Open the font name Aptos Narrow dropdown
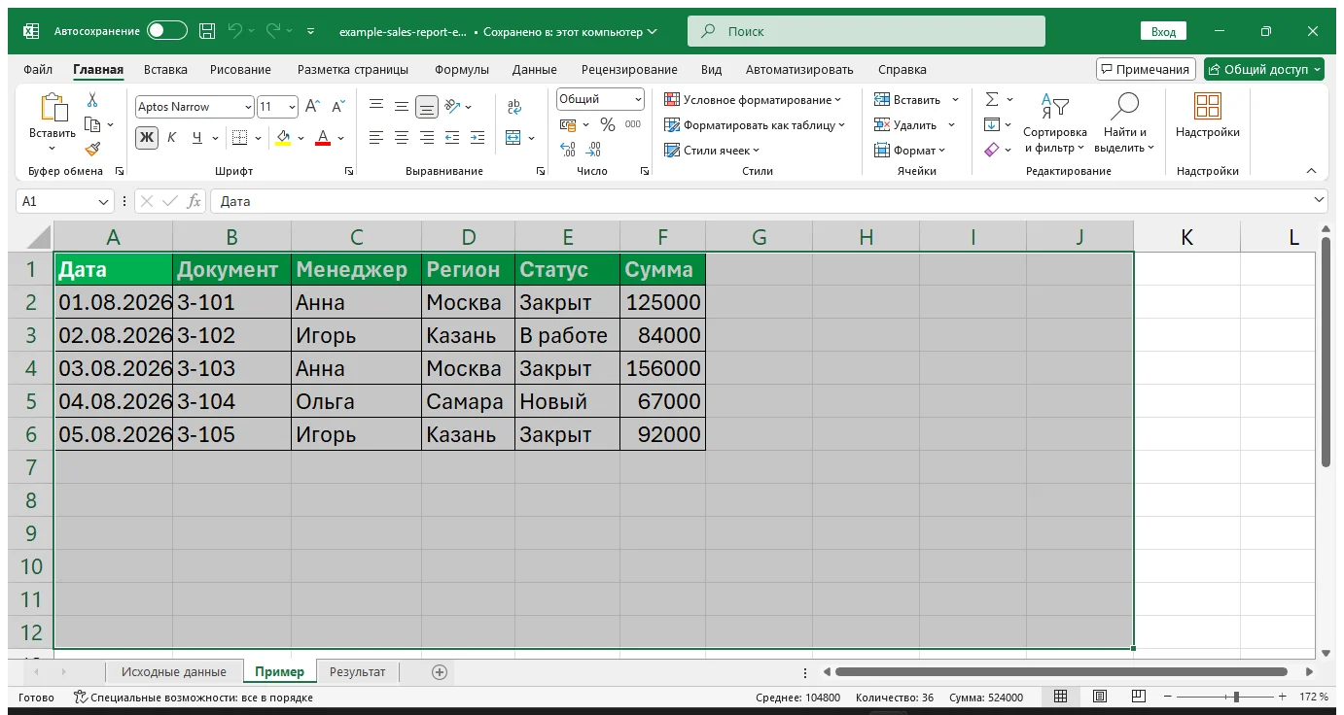This screenshot has width=1344, height=715. pos(249,107)
